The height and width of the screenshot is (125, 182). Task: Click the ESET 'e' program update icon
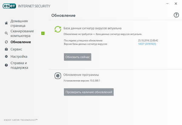(x=58, y=76)
